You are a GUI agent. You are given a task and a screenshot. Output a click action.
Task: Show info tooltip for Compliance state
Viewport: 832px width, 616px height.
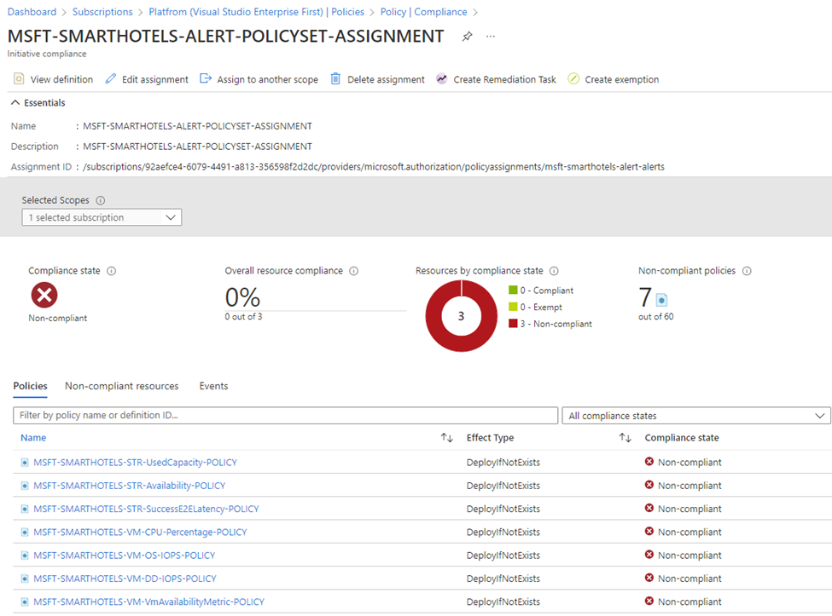click(x=112, y=271)
